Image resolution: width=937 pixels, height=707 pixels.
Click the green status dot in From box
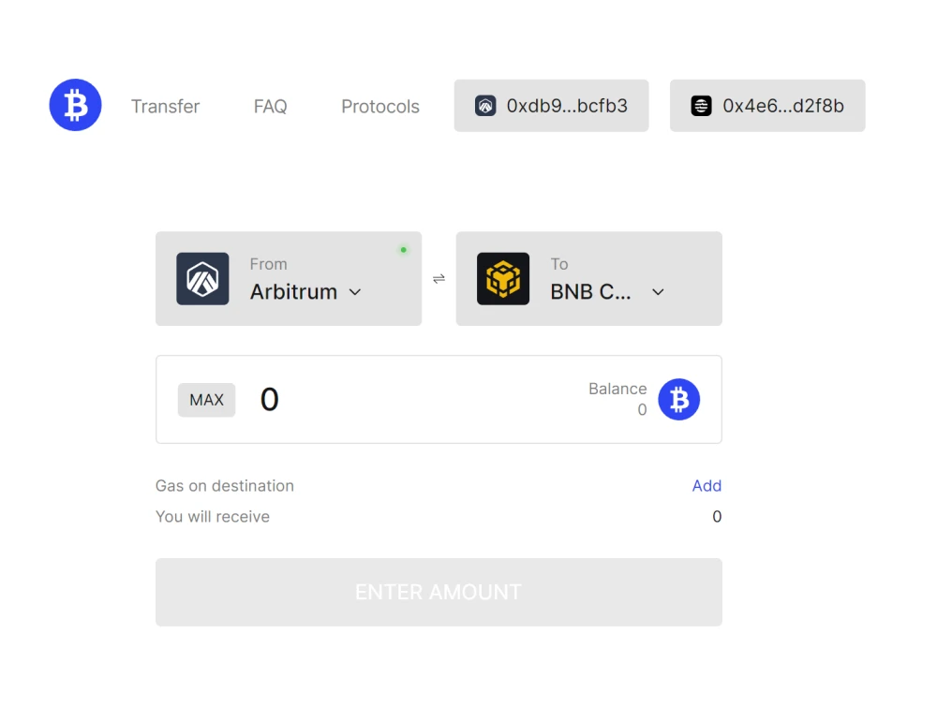click(x=403, y=250)
